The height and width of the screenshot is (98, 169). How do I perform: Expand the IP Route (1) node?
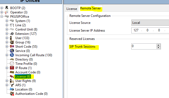(7, 68)
